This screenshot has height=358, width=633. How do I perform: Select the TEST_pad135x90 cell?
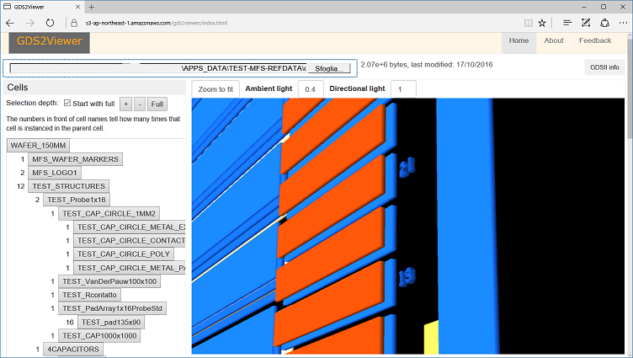coord(111,323)
